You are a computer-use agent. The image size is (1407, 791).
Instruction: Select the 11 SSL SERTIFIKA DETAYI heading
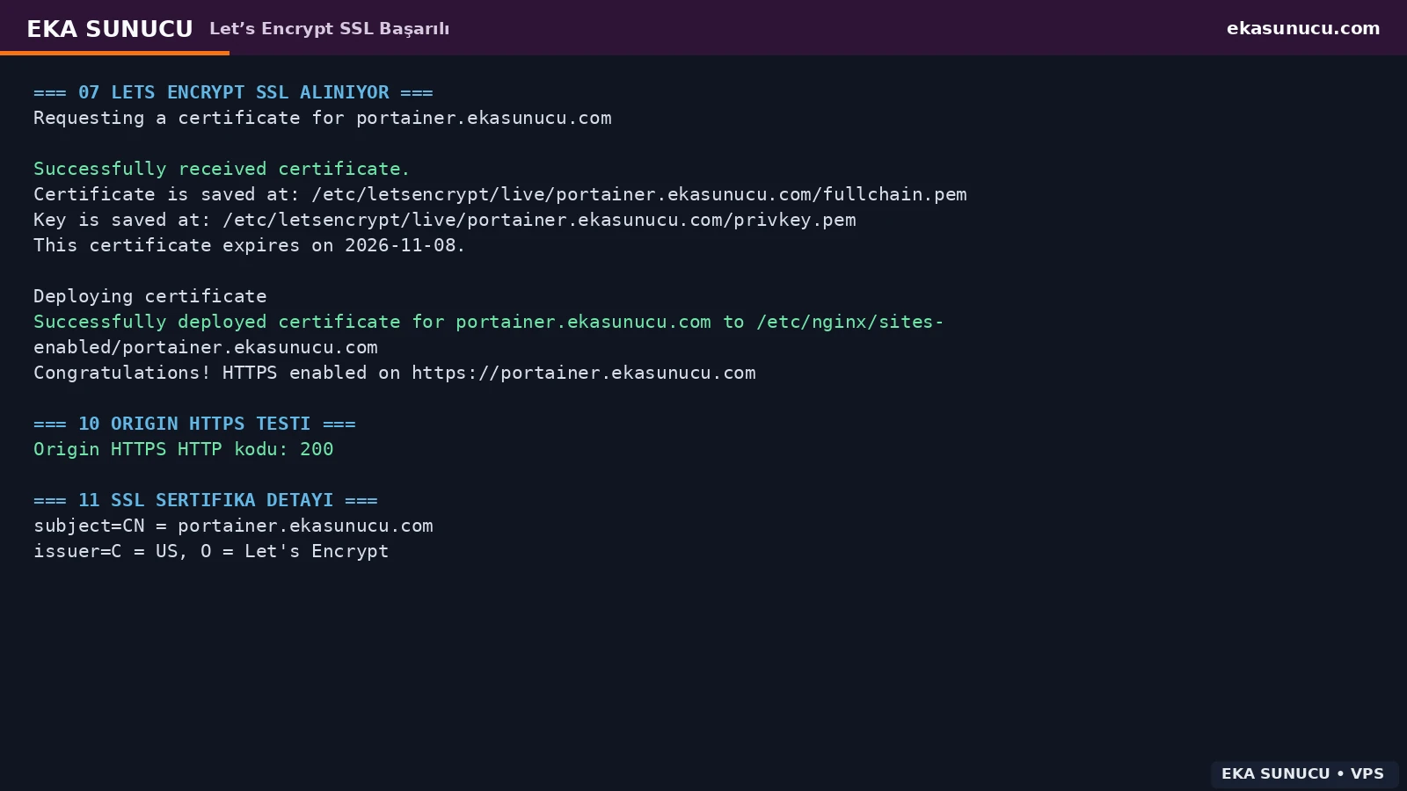click(206, 500)
